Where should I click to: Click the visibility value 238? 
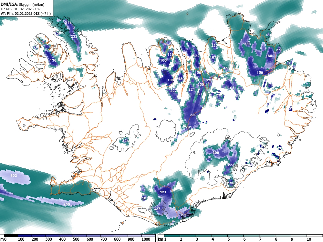(x=219, y=95)
